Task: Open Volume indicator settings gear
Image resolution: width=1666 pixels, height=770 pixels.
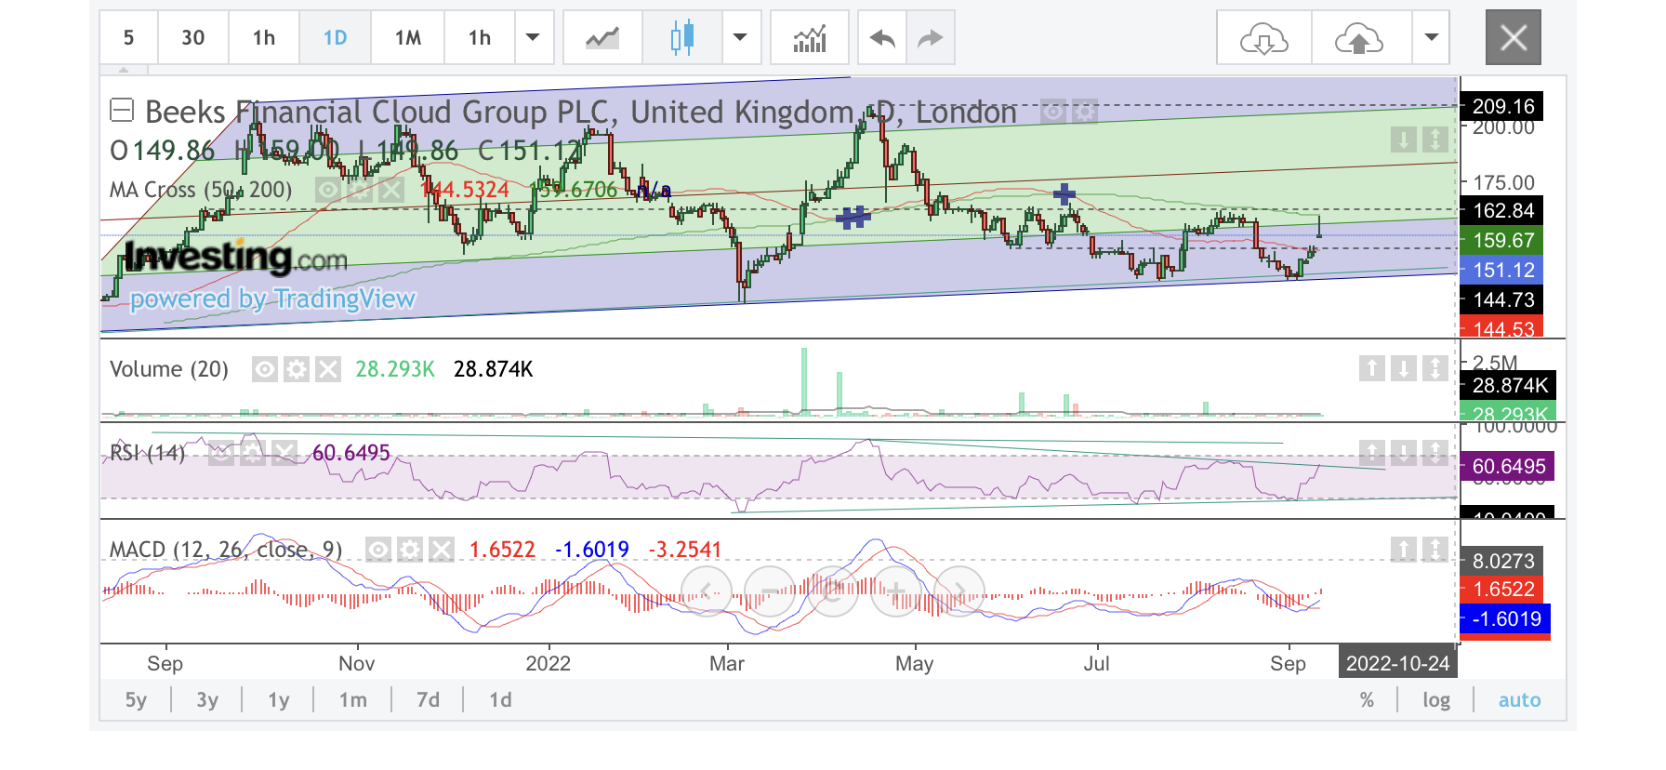Action: coord(297,370)
